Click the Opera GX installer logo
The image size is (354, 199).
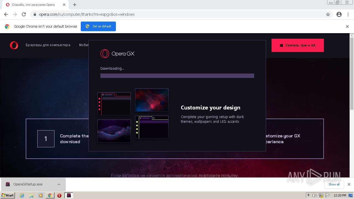tap(117, 54)
